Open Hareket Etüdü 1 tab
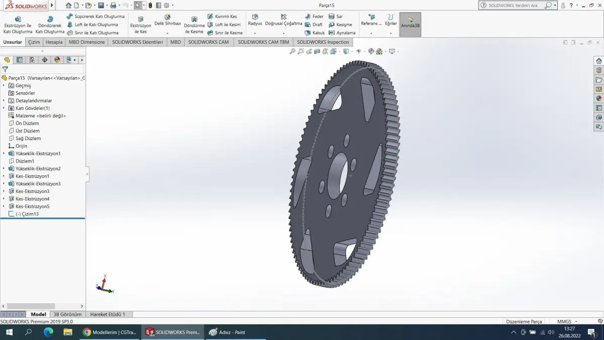The height and width of the screenshot is (340, 604). click(x=108, y=314)
